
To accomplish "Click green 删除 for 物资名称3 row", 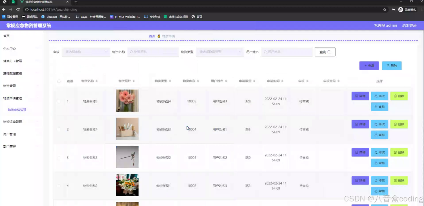I will (399, 152).
